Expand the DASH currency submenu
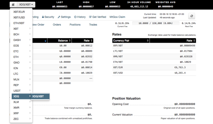Image resolution: width=213 pixels, height=124 pixels. 21,40
